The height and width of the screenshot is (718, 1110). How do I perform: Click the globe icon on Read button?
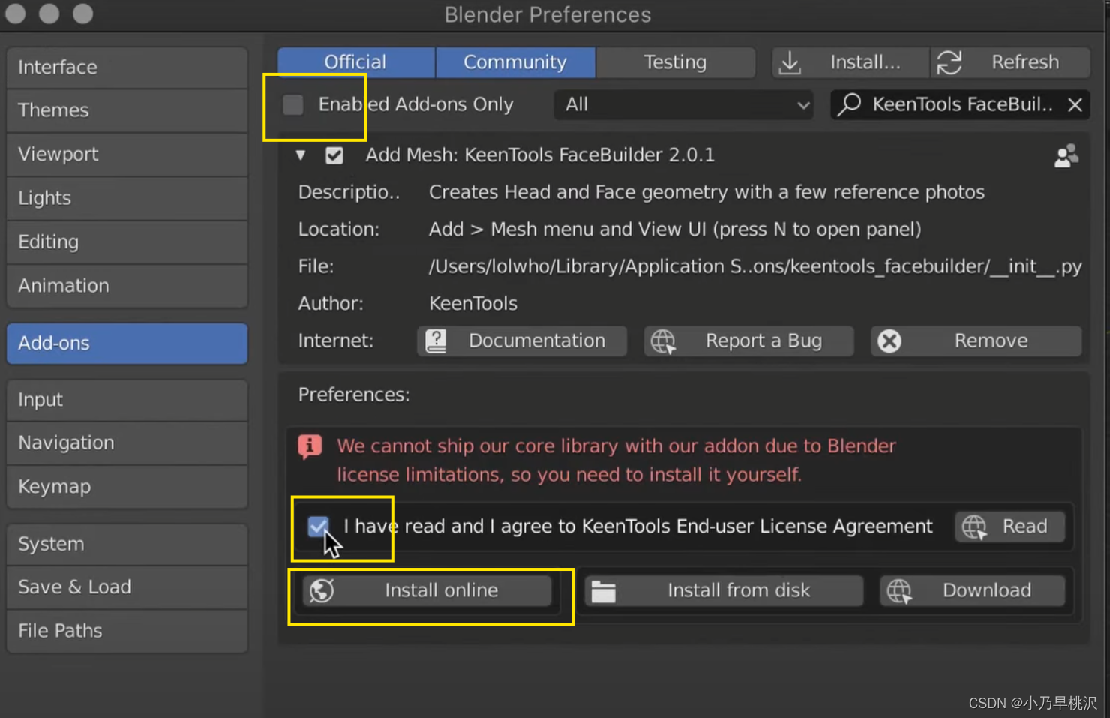974,527
